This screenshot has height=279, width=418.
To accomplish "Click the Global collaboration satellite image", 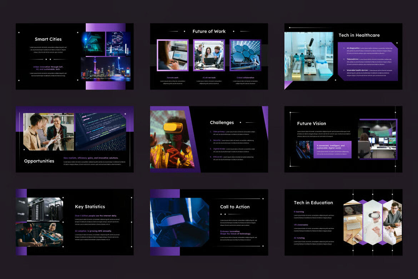I will click(245, 55).
